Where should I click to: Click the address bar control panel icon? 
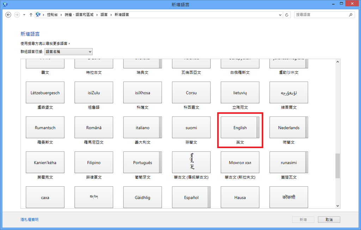[x=38, y=15]
